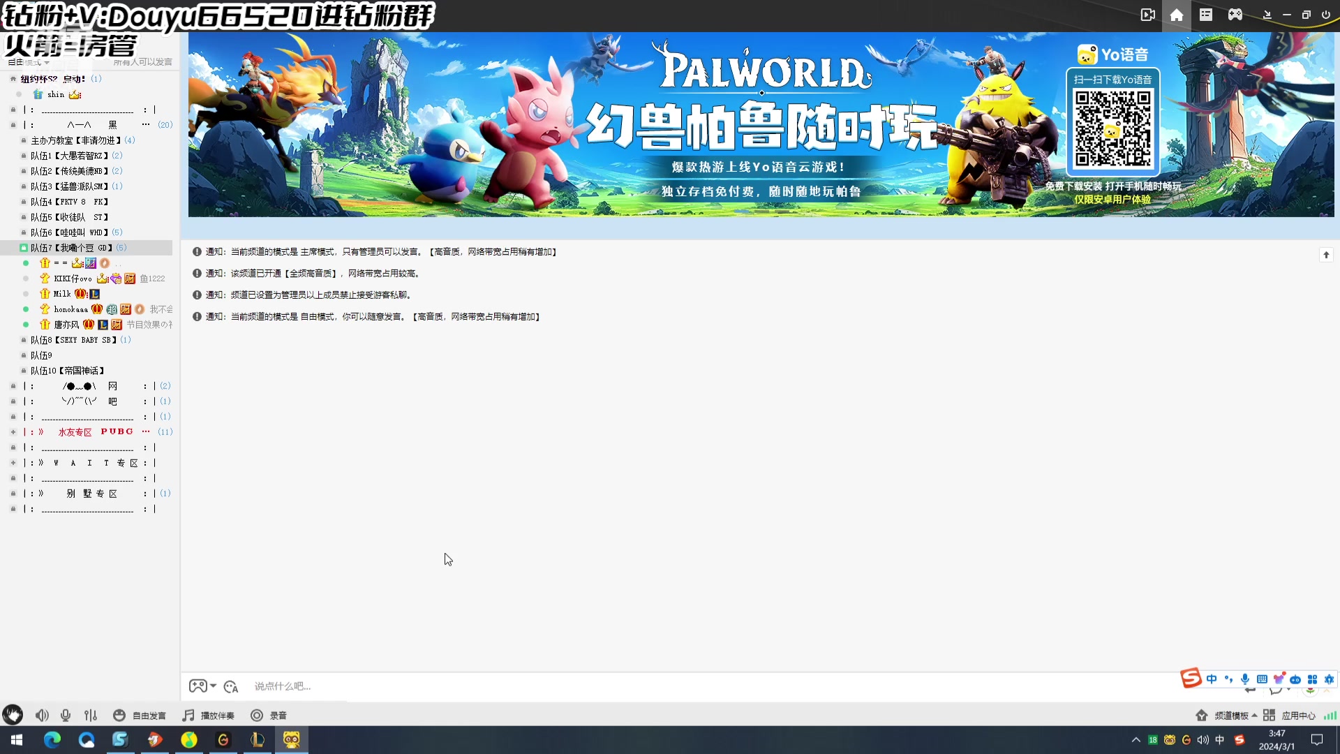
Task: Join channel 队伍8【SEXY BABY SB】
Action: coord(74,340)
